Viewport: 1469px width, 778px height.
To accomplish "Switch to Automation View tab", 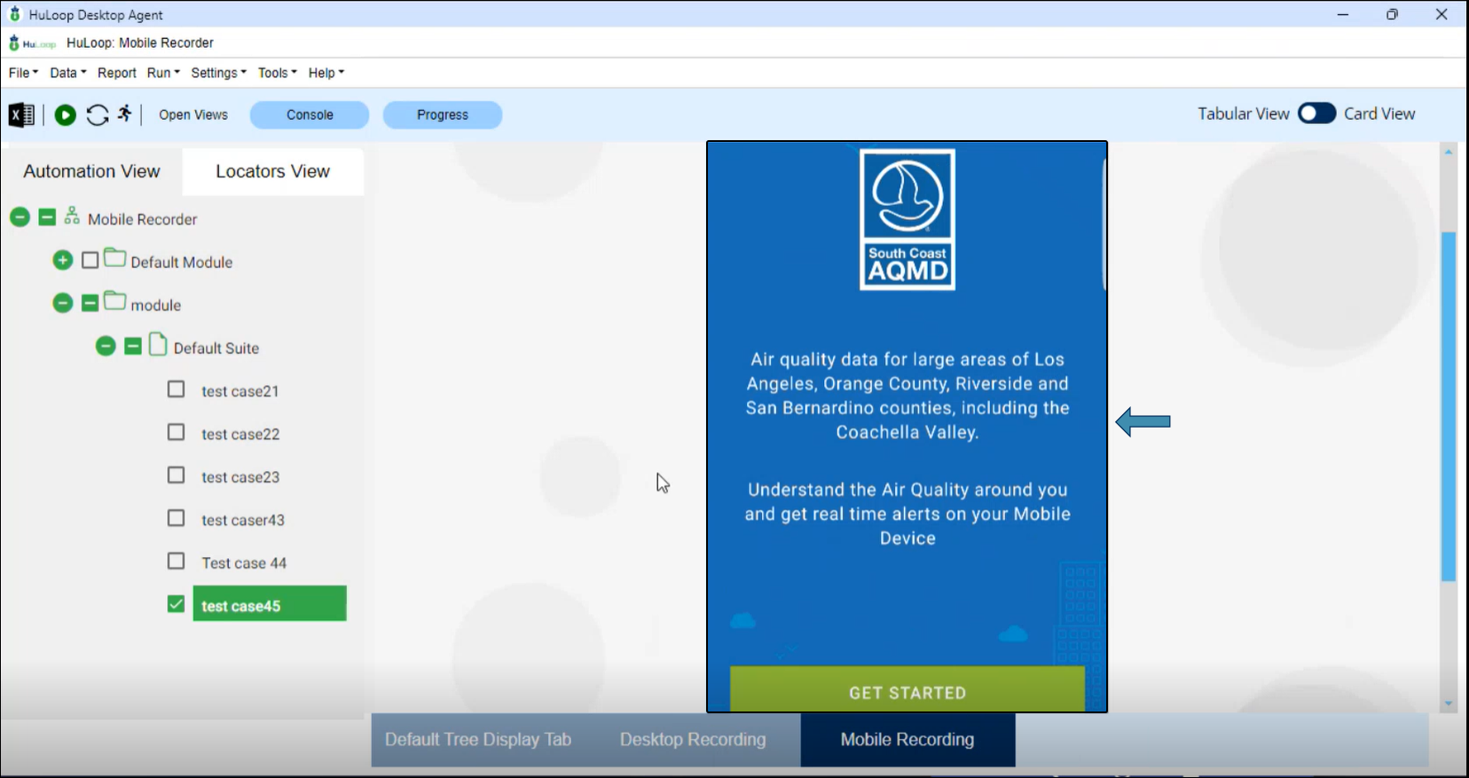I will click(91, 171).
